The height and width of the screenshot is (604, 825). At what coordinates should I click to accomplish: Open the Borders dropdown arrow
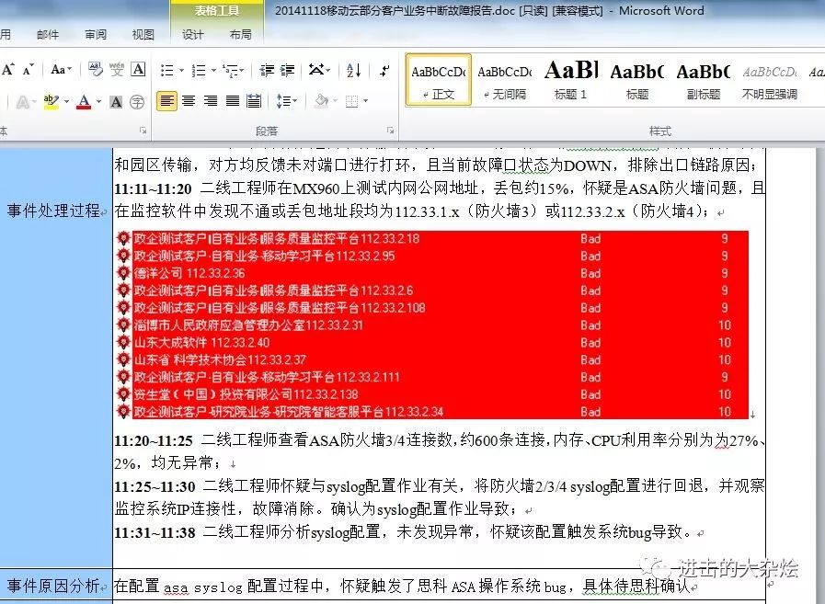366,101
